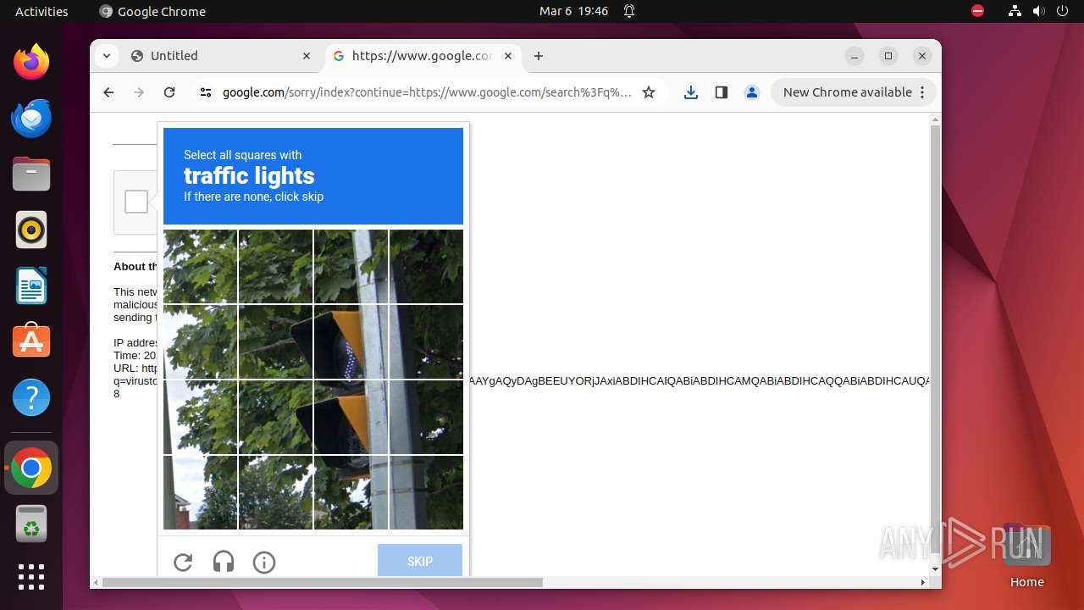This screenshot has height=610, width=1084.
Task: Open Activities overview
Action: (41, 11)
